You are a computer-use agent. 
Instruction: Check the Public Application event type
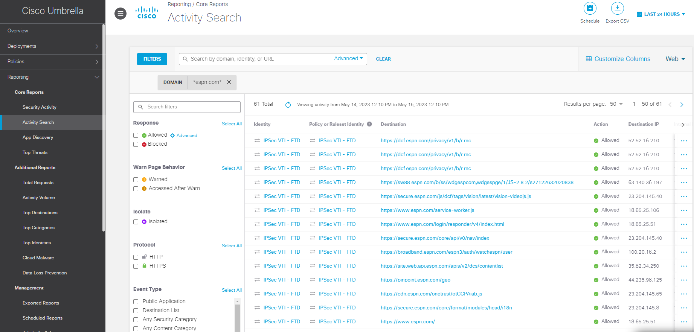136,302
